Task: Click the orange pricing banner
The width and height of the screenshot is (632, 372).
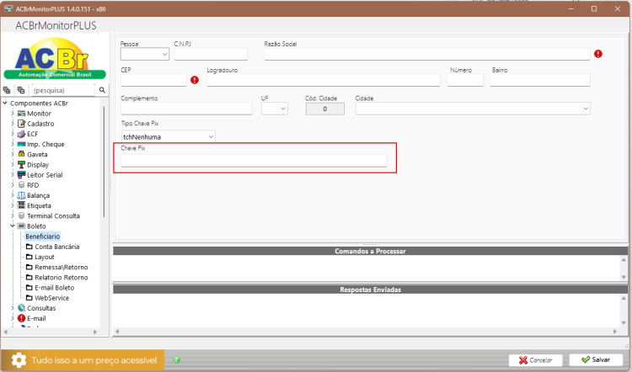Action: 83,360
